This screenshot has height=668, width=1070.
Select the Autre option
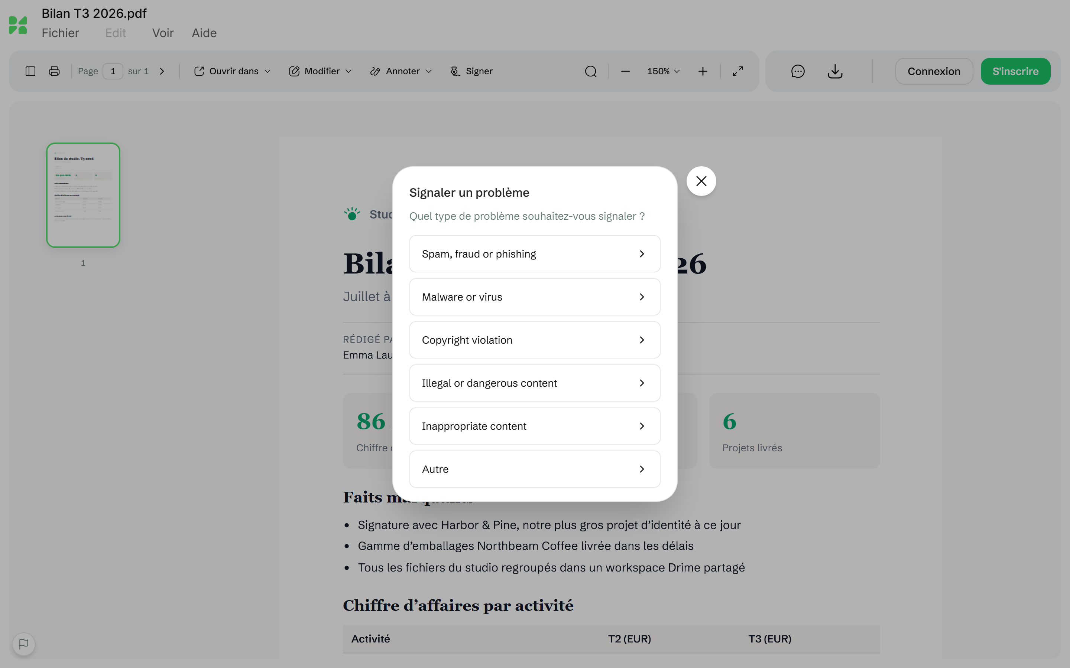coord(535,469)
